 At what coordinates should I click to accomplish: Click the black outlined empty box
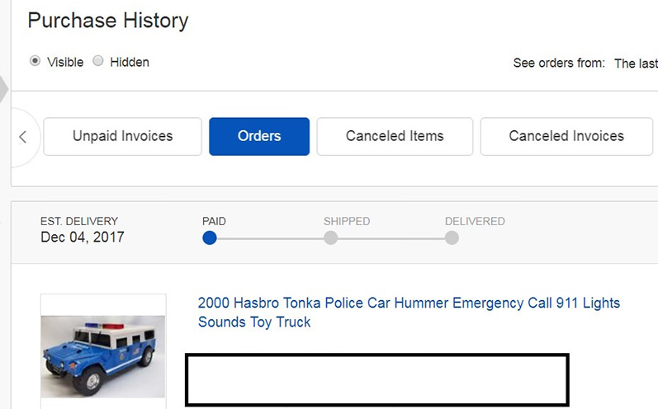[x=376, y=379]
